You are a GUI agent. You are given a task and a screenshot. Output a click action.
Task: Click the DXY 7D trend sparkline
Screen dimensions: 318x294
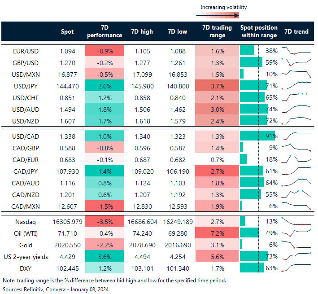(x=296, y=268)
